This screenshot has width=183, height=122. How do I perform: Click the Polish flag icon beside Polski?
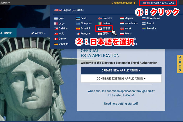pos(122,34)
